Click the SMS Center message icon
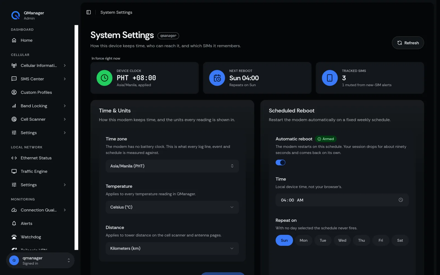 click(14, 79)
